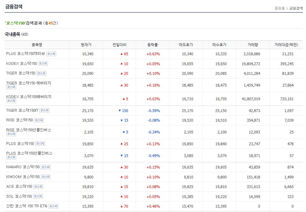
Task: Click 코스피 badge next to KODEX 코스닥150
Action: [x=43, y=64]
